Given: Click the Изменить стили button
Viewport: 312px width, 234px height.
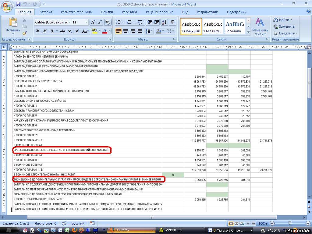Looking at the screenshot, I should coord(260,27).
